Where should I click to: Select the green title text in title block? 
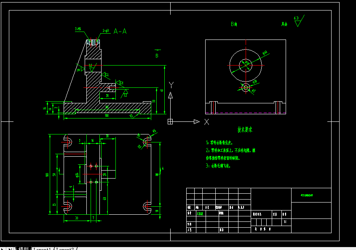click(307, 195)
